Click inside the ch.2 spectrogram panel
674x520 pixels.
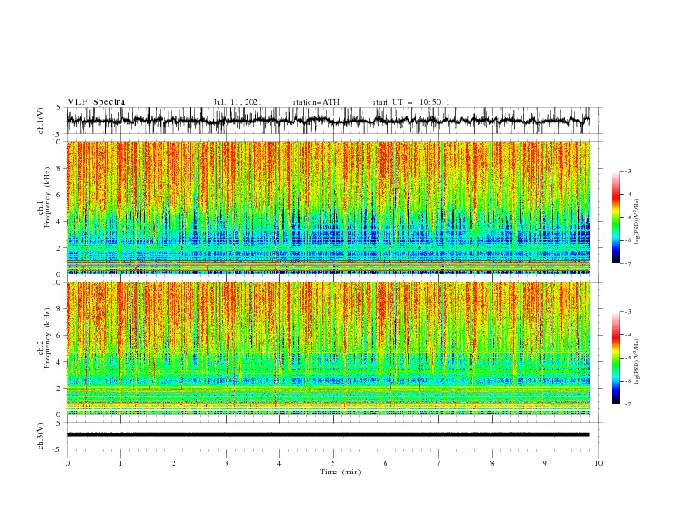[328, 348]
